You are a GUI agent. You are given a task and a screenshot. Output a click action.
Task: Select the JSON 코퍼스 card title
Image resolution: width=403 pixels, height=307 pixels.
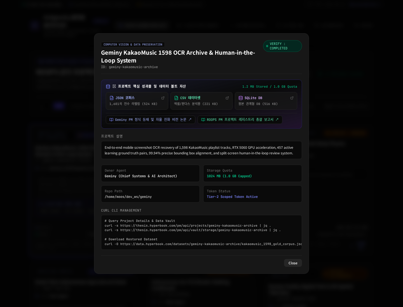click(125, 98)
